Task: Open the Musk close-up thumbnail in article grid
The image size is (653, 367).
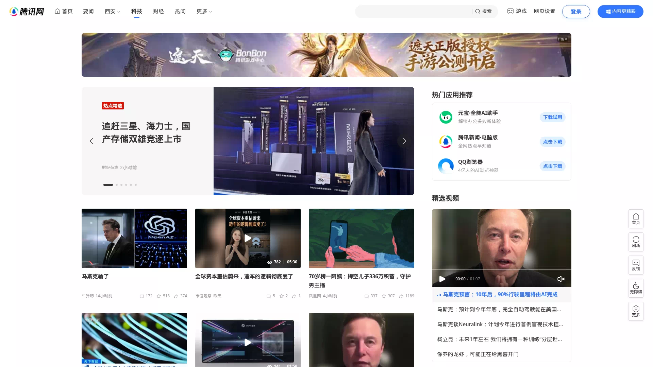Action: pyautogui.click(x=362, y=340)
